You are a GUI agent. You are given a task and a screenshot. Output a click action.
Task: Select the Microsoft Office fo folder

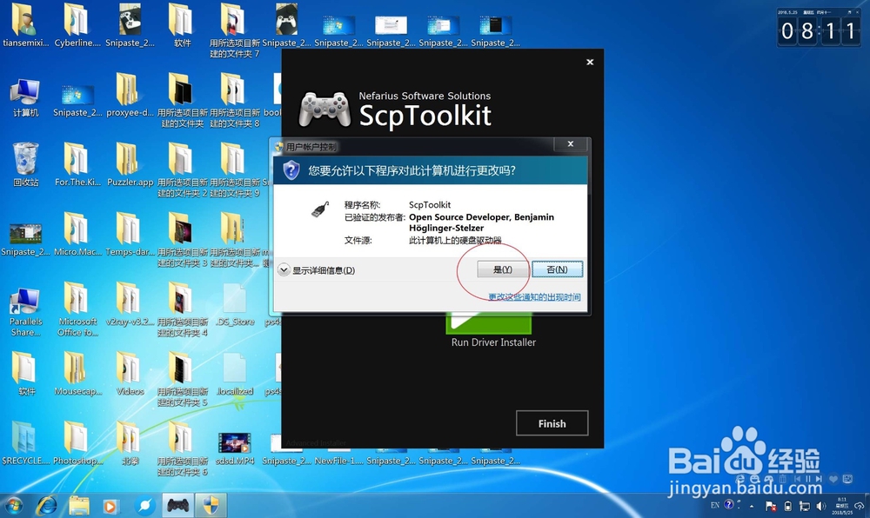pos(77,309)
